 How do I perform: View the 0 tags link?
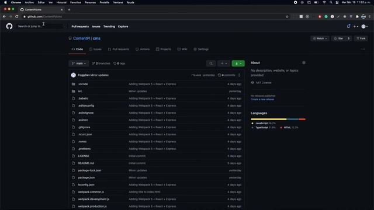119,64
